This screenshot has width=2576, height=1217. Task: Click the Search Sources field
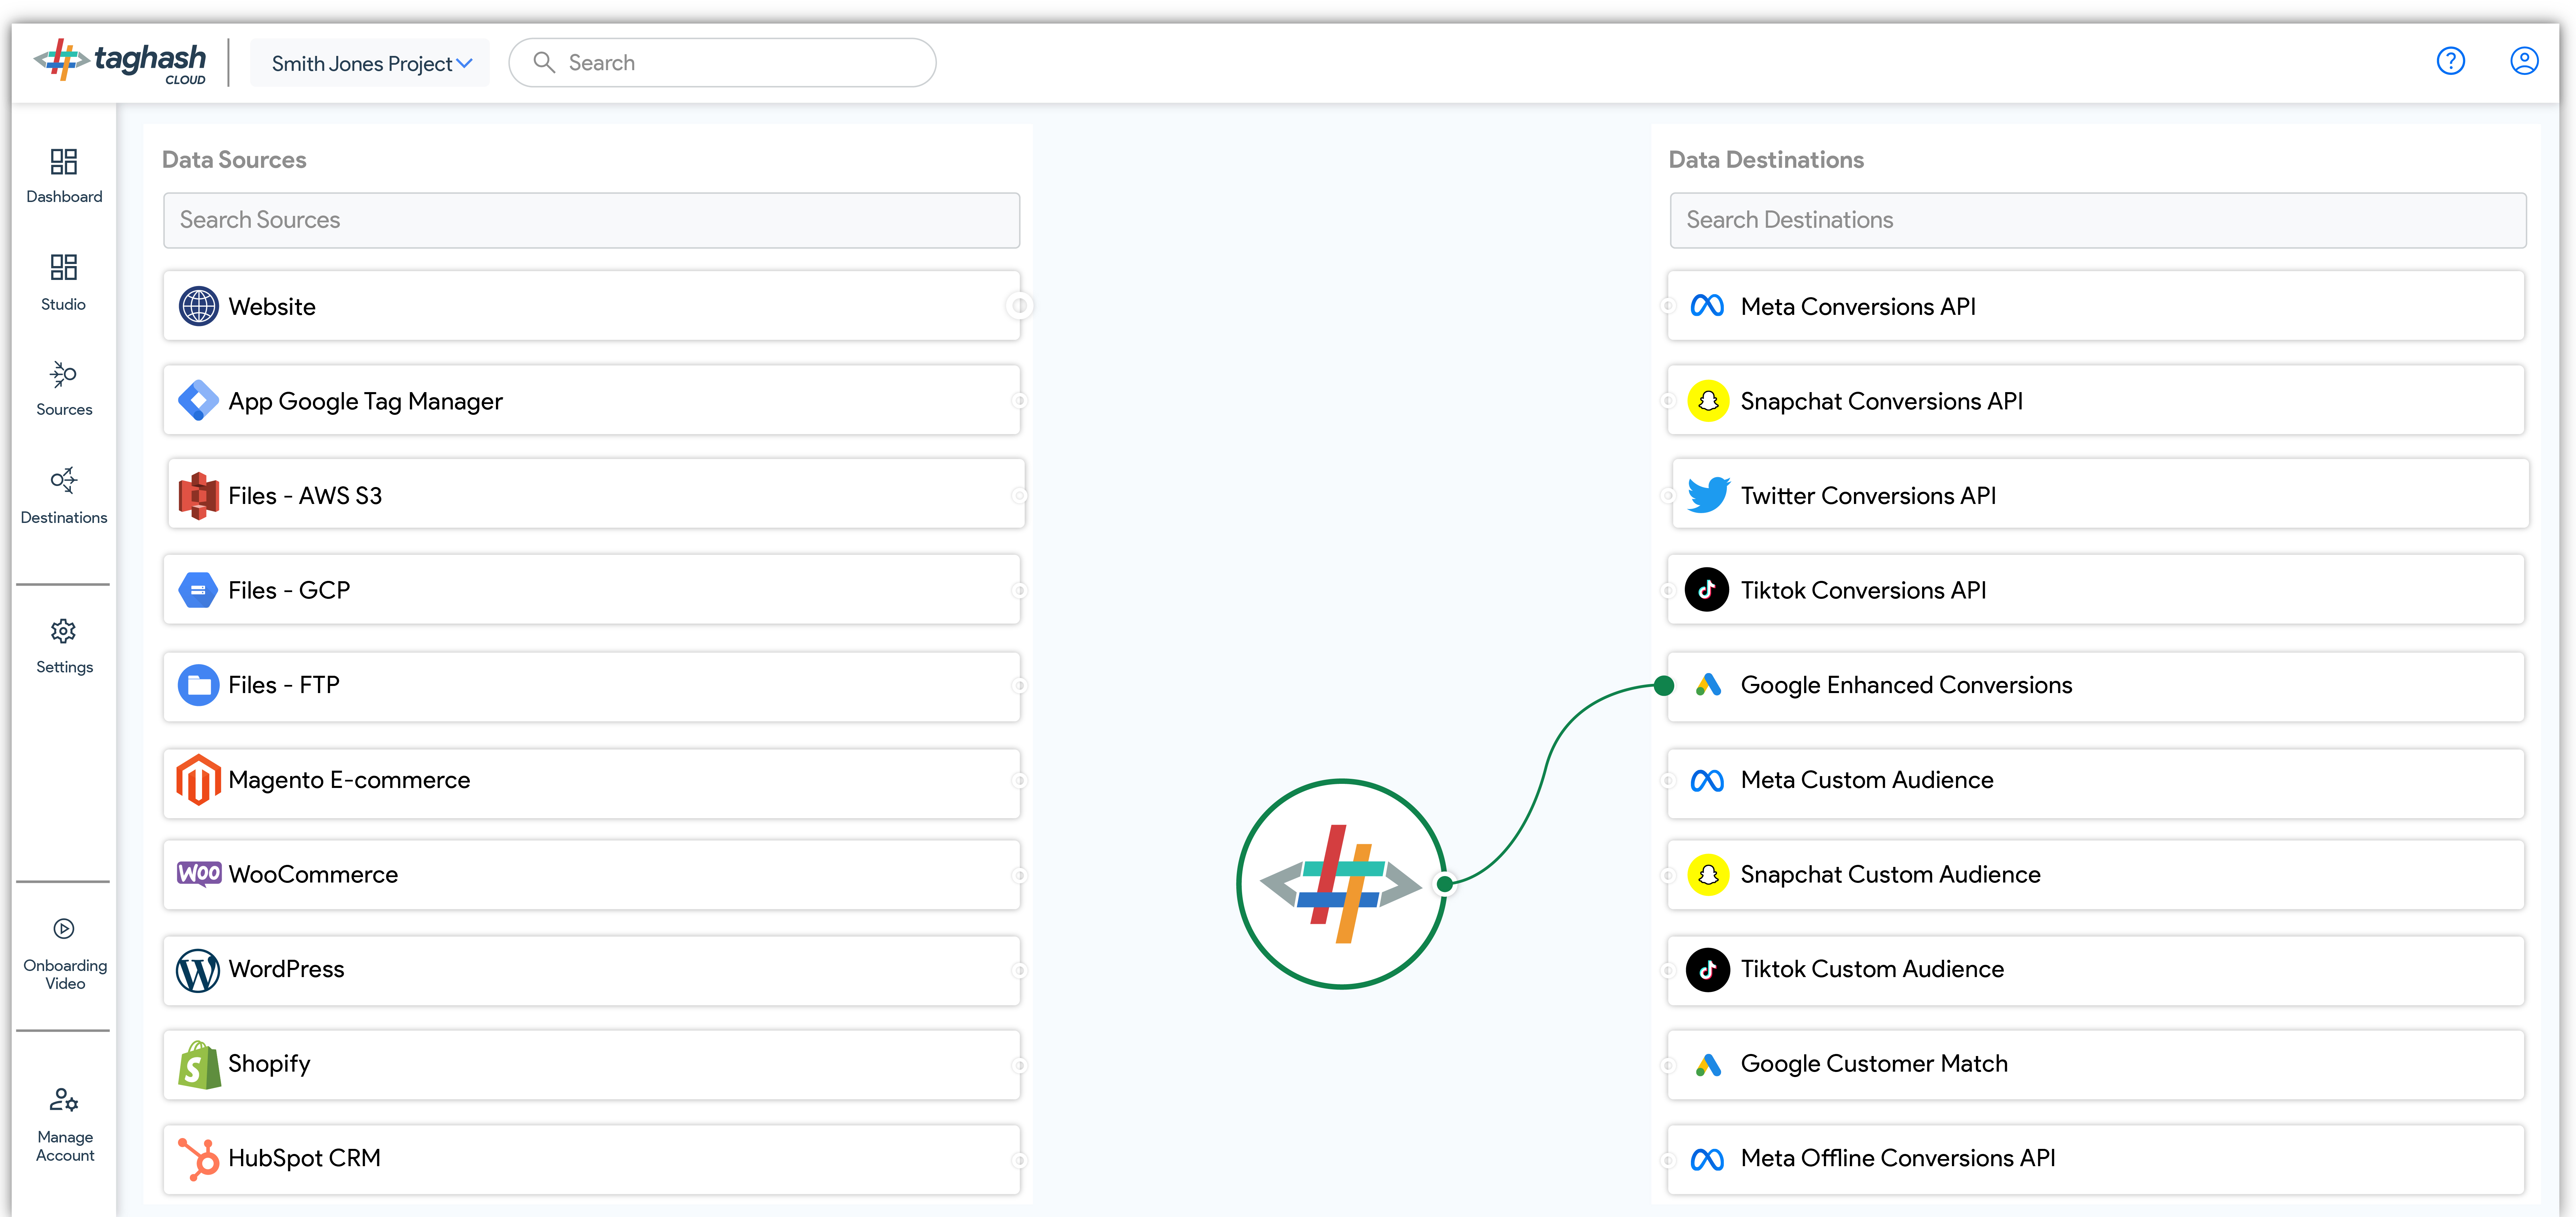coord(592,220)
